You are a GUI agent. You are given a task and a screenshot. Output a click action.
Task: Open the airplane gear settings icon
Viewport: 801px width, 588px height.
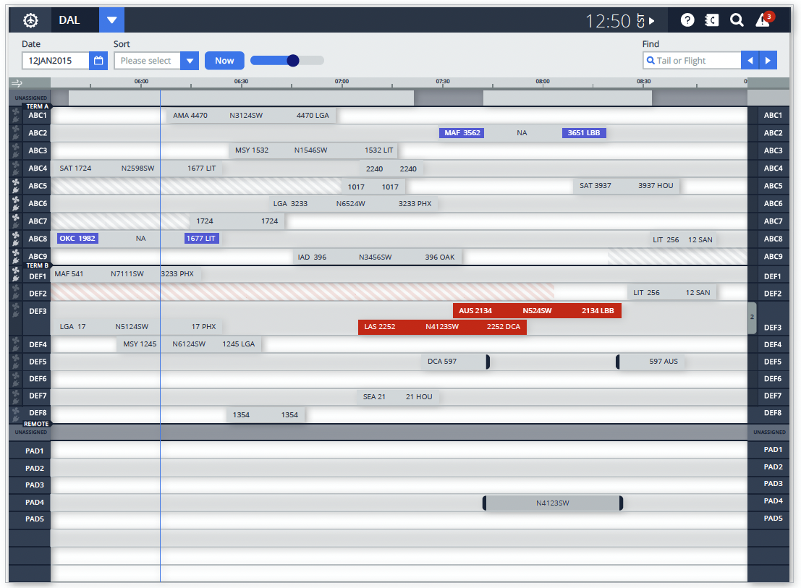pyautogui.click(x=30, y=20)
